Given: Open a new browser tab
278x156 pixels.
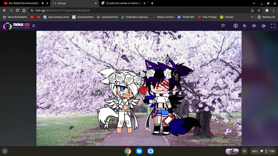Looking at the screenshot, I should [x=152, y=3].
